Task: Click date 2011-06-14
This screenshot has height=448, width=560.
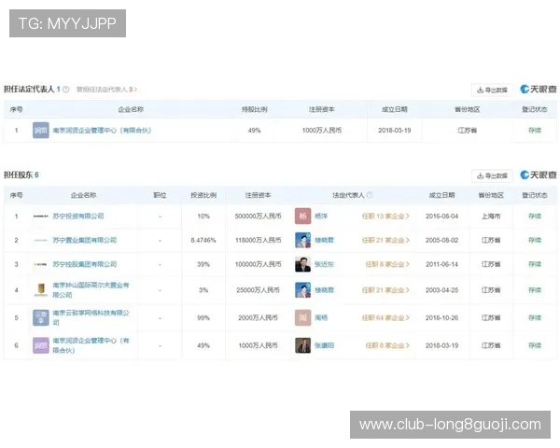Action: (x=441, y=264)
